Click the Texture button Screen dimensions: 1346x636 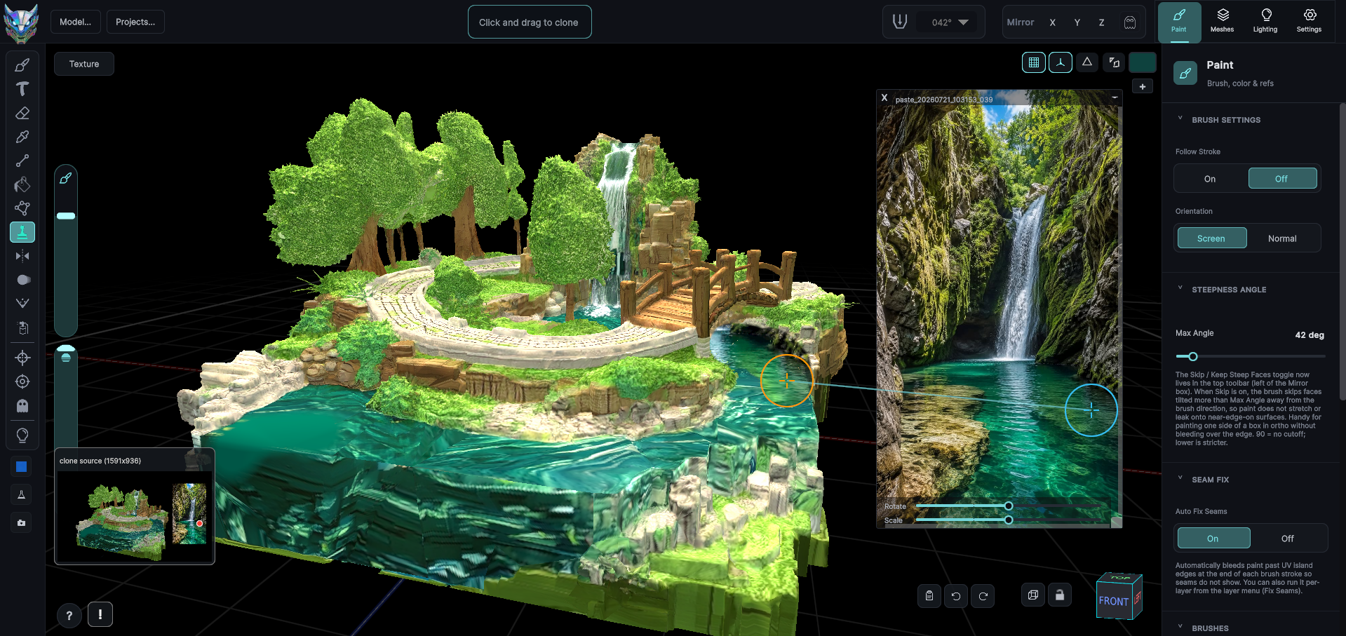pos(84,64)
